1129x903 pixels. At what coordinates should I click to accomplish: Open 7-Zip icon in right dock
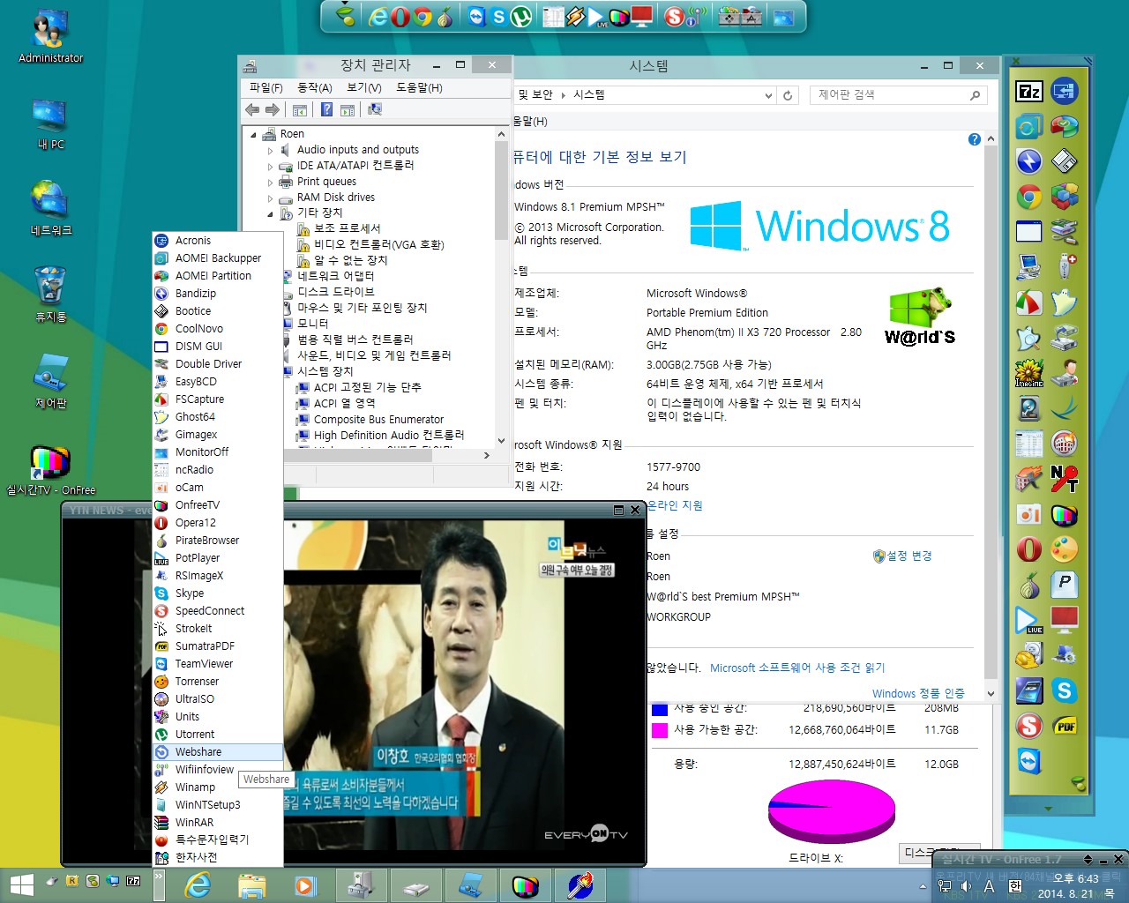coord(1029,91)
